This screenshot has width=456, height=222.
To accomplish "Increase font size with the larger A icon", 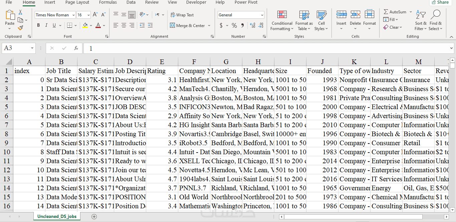I will tap(95, 15).
